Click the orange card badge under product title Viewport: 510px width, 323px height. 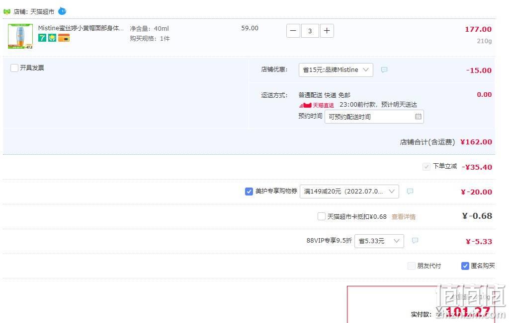(x=64, y=38)
